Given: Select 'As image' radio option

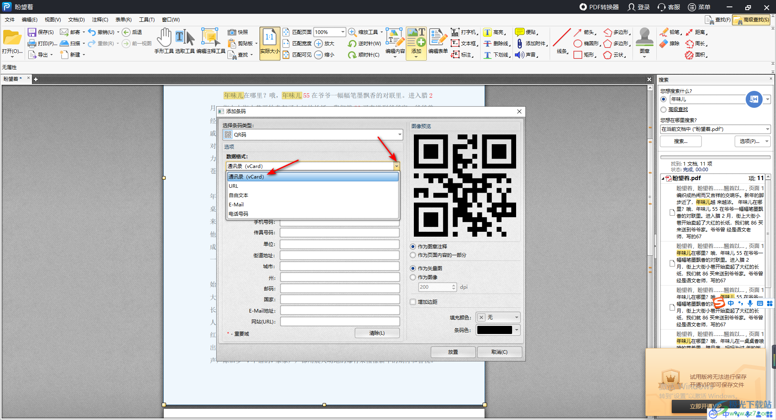Looking at the screenshot, I should point(413,277).
